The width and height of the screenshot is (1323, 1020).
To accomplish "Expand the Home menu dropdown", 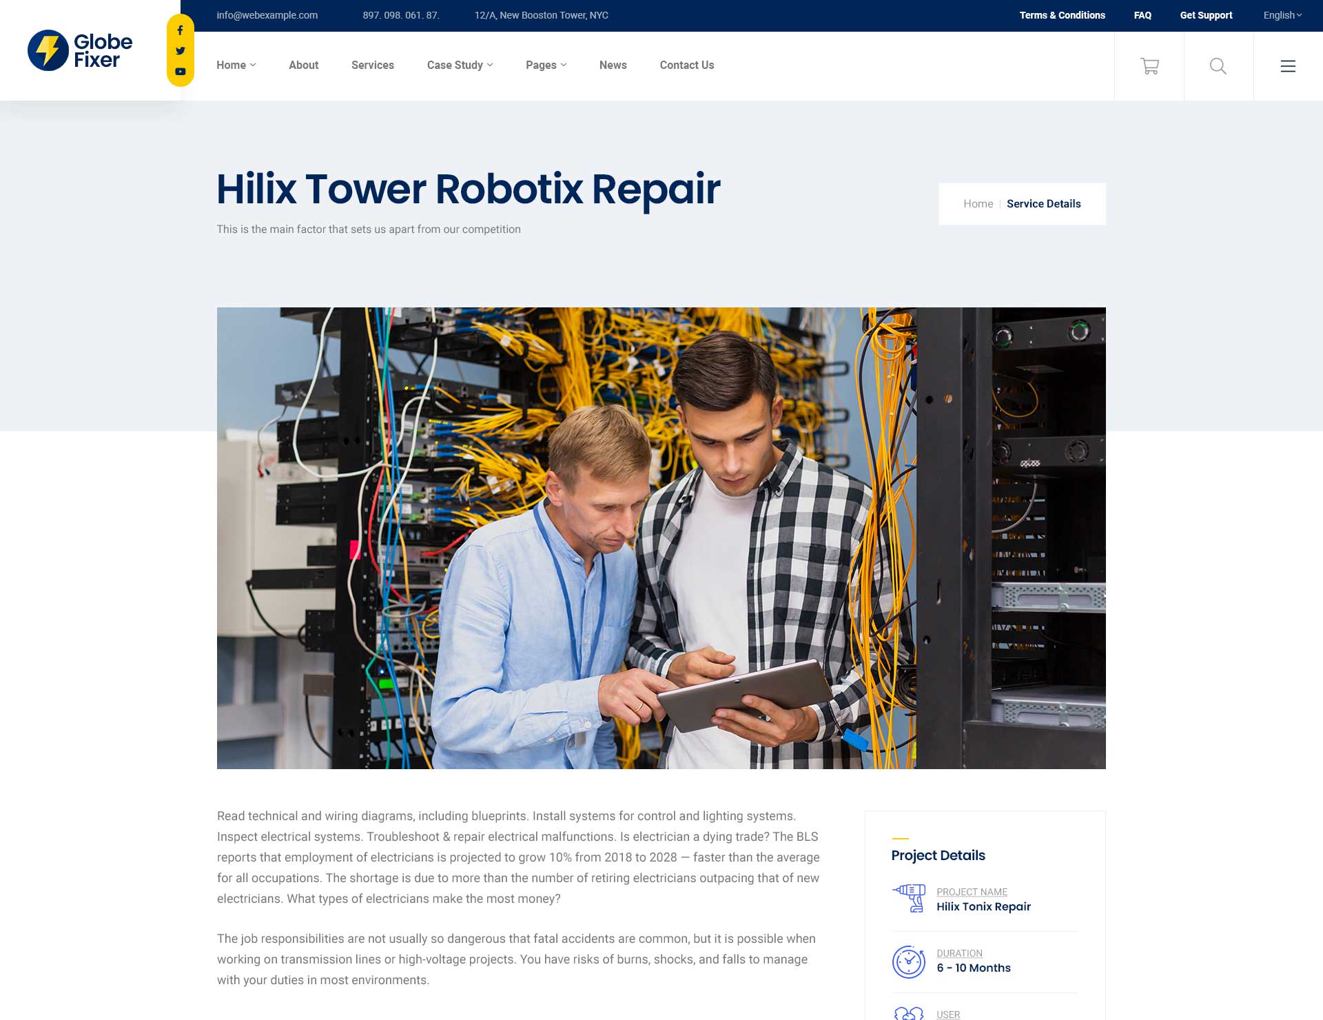I will pyautogui.click(x=236, y=65).
